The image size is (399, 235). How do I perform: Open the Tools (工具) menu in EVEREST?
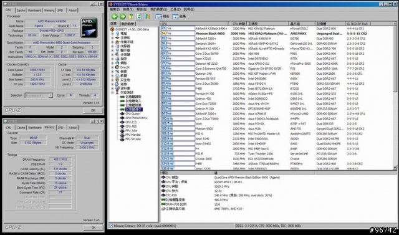tap(175, 9)
